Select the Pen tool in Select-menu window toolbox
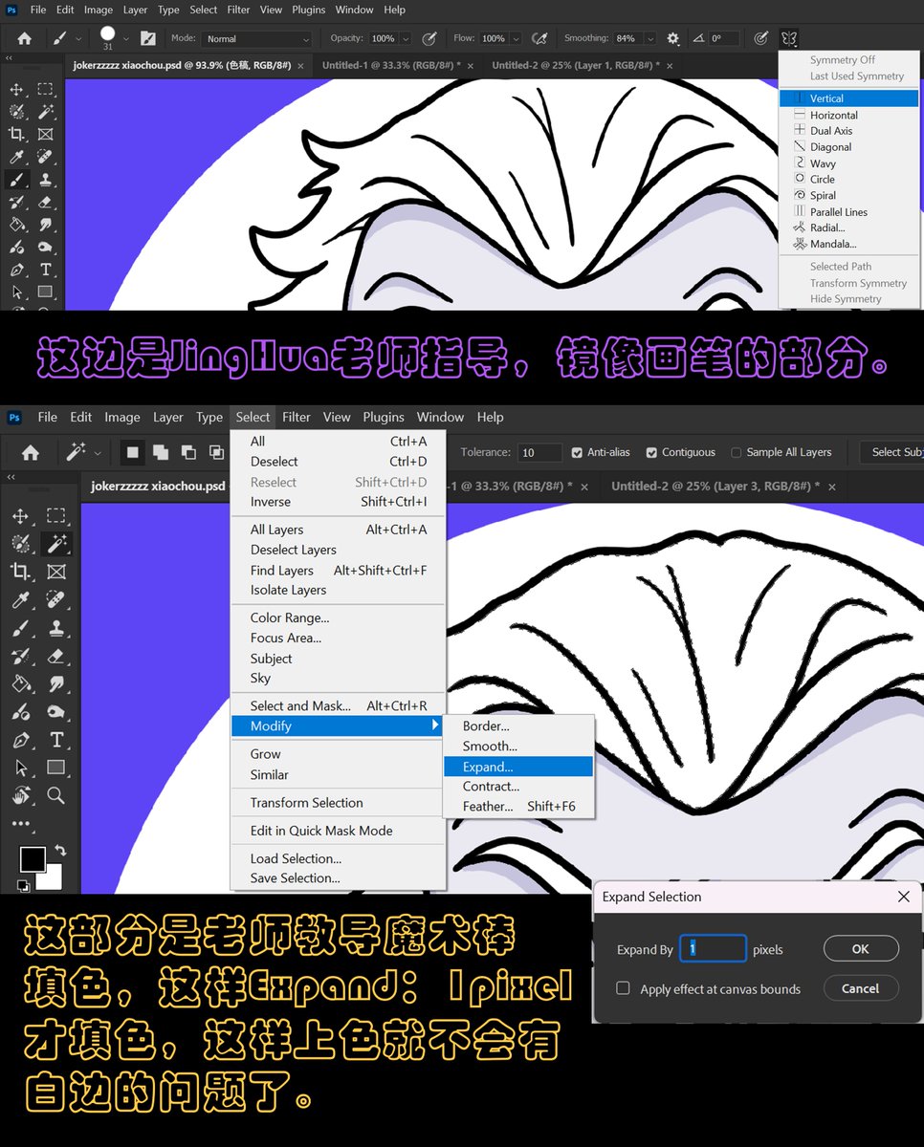Viewport: 924px width, 1147px height. (20, 740)
